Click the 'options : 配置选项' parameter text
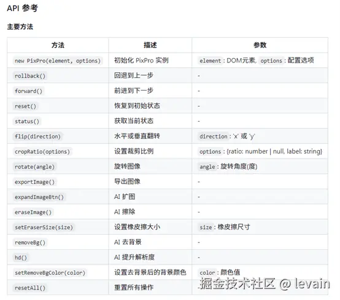This screenshot has width=340, height=300. pyautogui.click(x=287, y=61)
